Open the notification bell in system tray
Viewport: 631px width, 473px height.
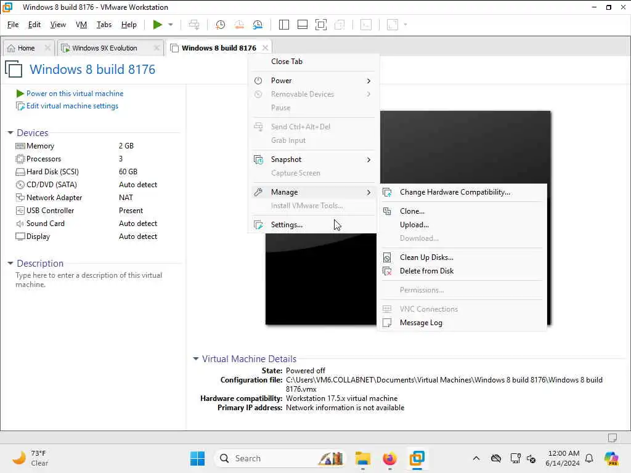589,458
